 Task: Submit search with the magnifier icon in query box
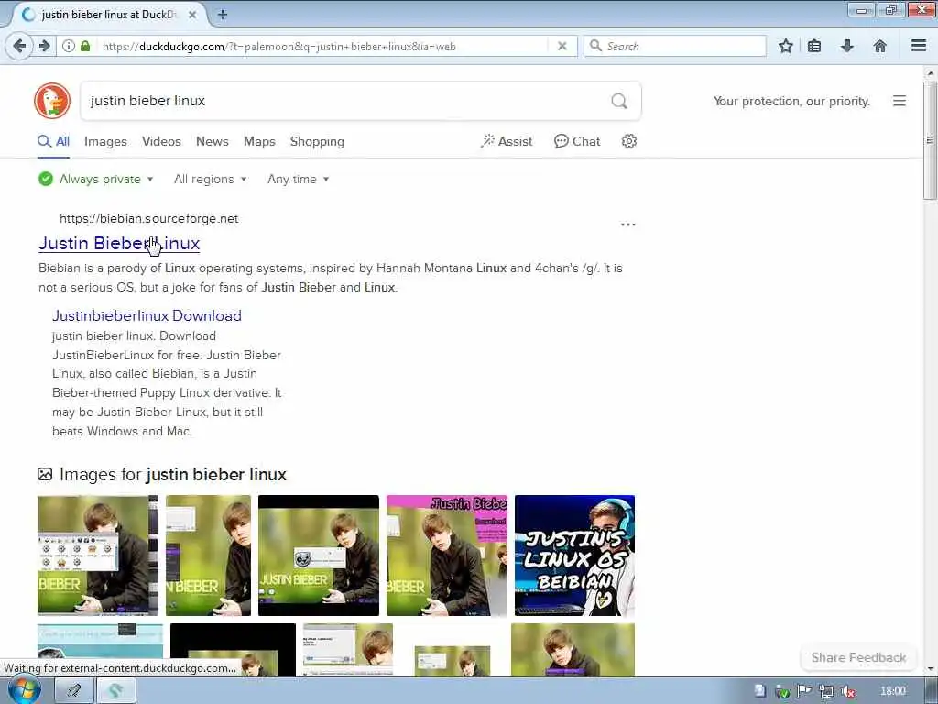coord(619,101)
